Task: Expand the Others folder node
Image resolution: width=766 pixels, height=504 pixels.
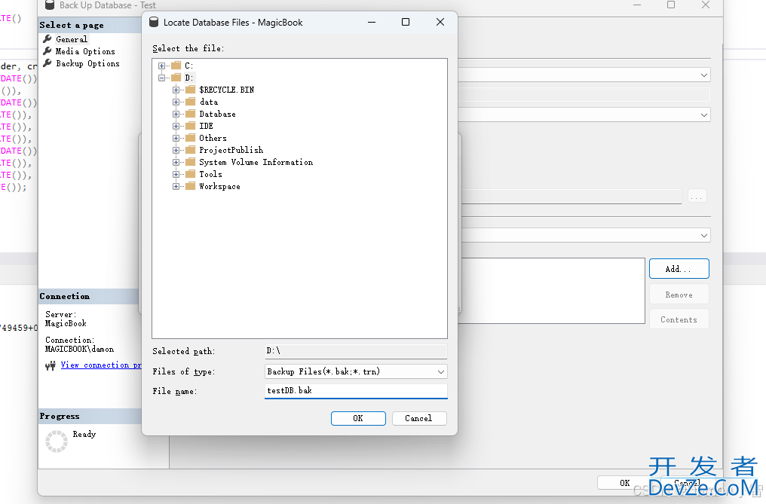Action: 176,138
